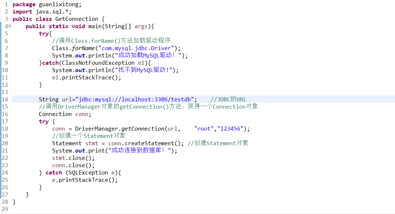This screenshot has width=395, height=214.
Task: Click the comment '//JDBC的URL'
Action: (x=228, y=100)
